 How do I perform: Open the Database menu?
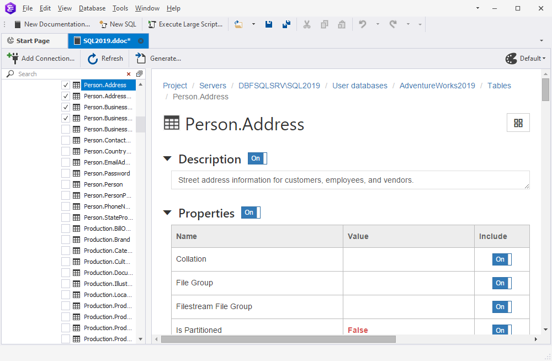(x=92, y=8)
